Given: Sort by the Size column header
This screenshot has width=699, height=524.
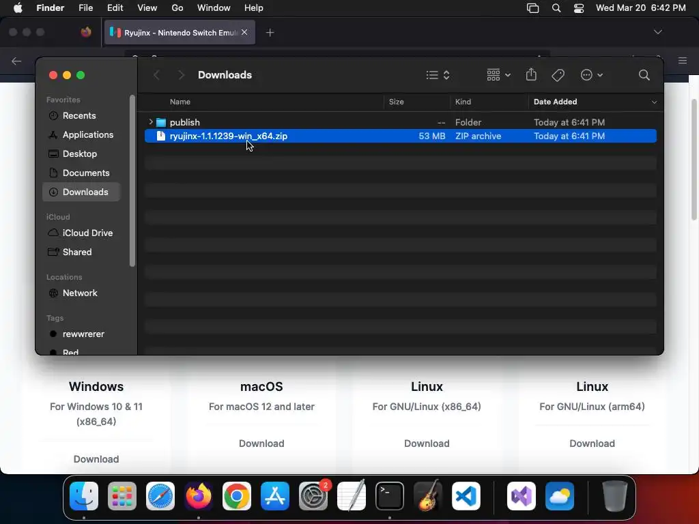Looking at the screenshot, I should [397, 102].
